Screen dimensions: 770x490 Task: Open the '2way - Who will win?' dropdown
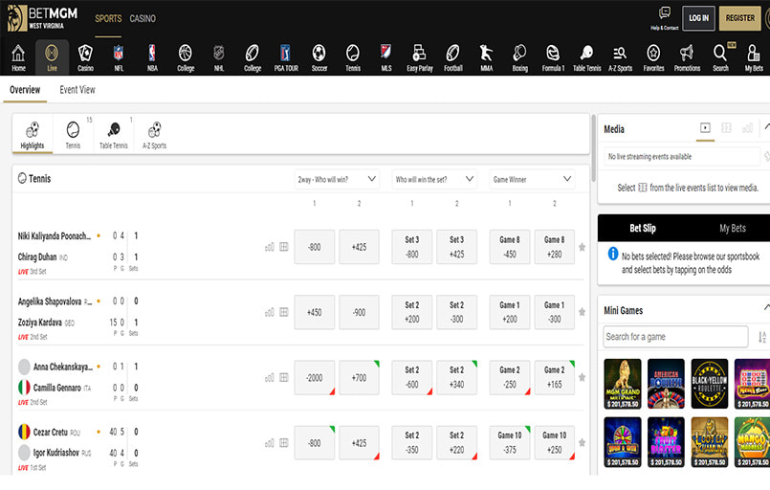[337, 179]
